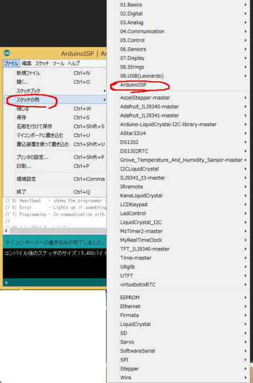The image size is (253, 383).
Task: Open the ヘルプ menu
Action: click(x=73, y=63)
